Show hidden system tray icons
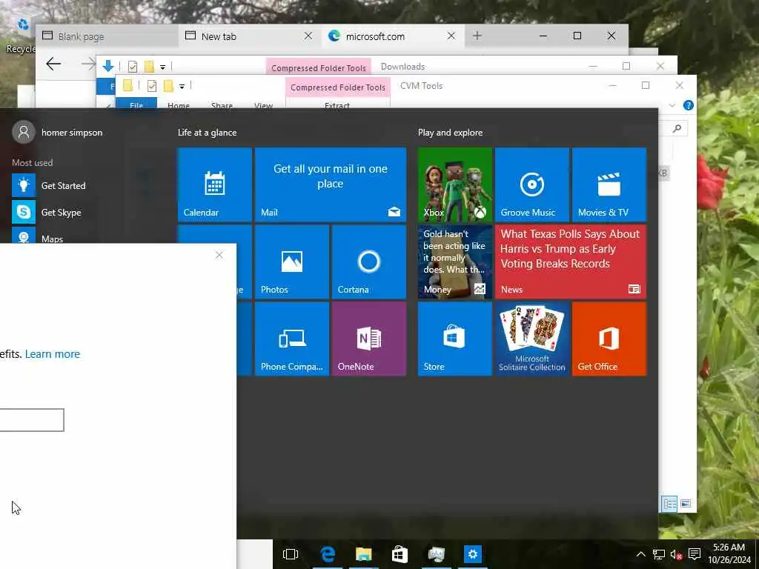The image size is (759, 569). click(640, 554)
